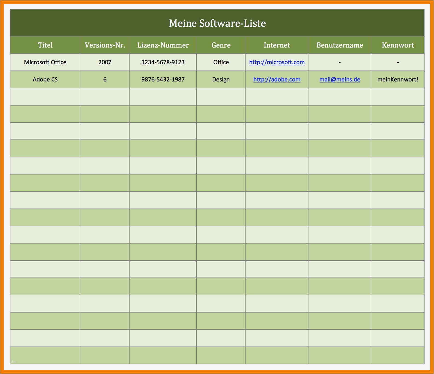Select the 'Versions-Nr.' column header
The image size is (434, 374).
tap(105, 45)
